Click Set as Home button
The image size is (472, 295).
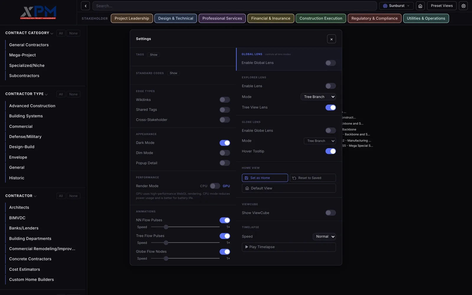click(x=265, y=178)
